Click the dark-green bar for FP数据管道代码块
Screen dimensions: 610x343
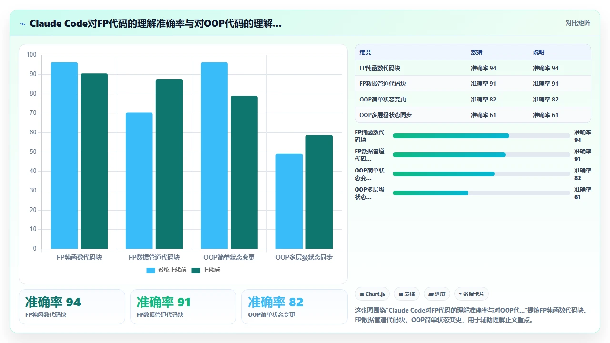[x=169, y=164]
